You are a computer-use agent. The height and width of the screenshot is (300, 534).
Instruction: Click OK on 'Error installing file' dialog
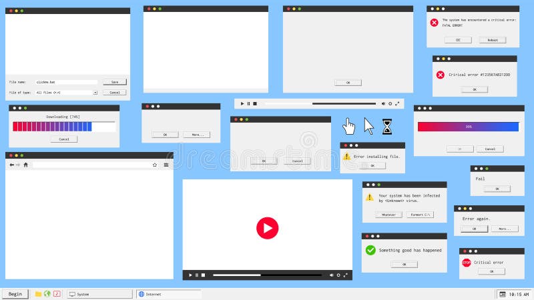tap(372, 165)
